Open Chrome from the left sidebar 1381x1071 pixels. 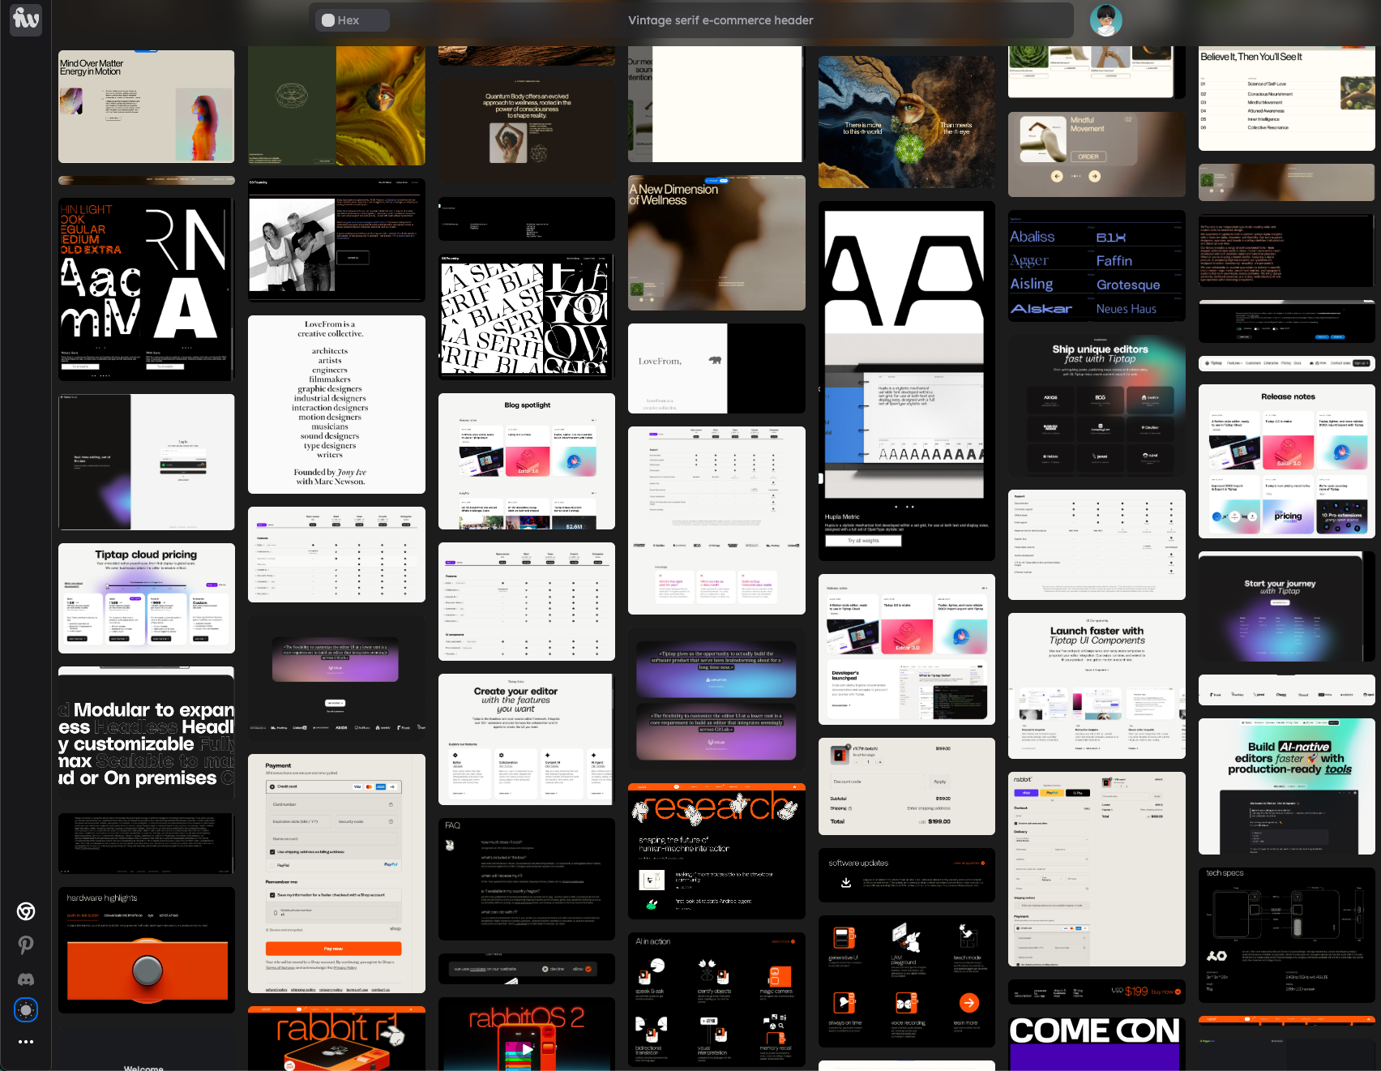click(25, 911)
